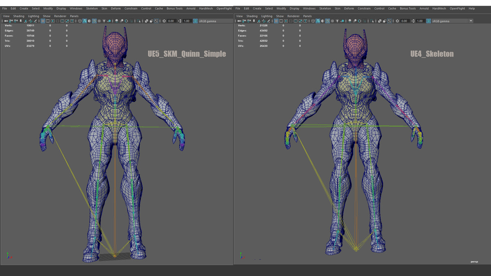Click Bookmarks icon in right viewport toolbar

pyautogui.click(x=254, y=21)
